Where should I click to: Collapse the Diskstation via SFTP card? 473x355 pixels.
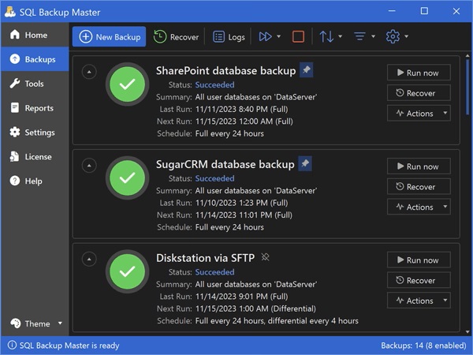(x=89, y=259)
